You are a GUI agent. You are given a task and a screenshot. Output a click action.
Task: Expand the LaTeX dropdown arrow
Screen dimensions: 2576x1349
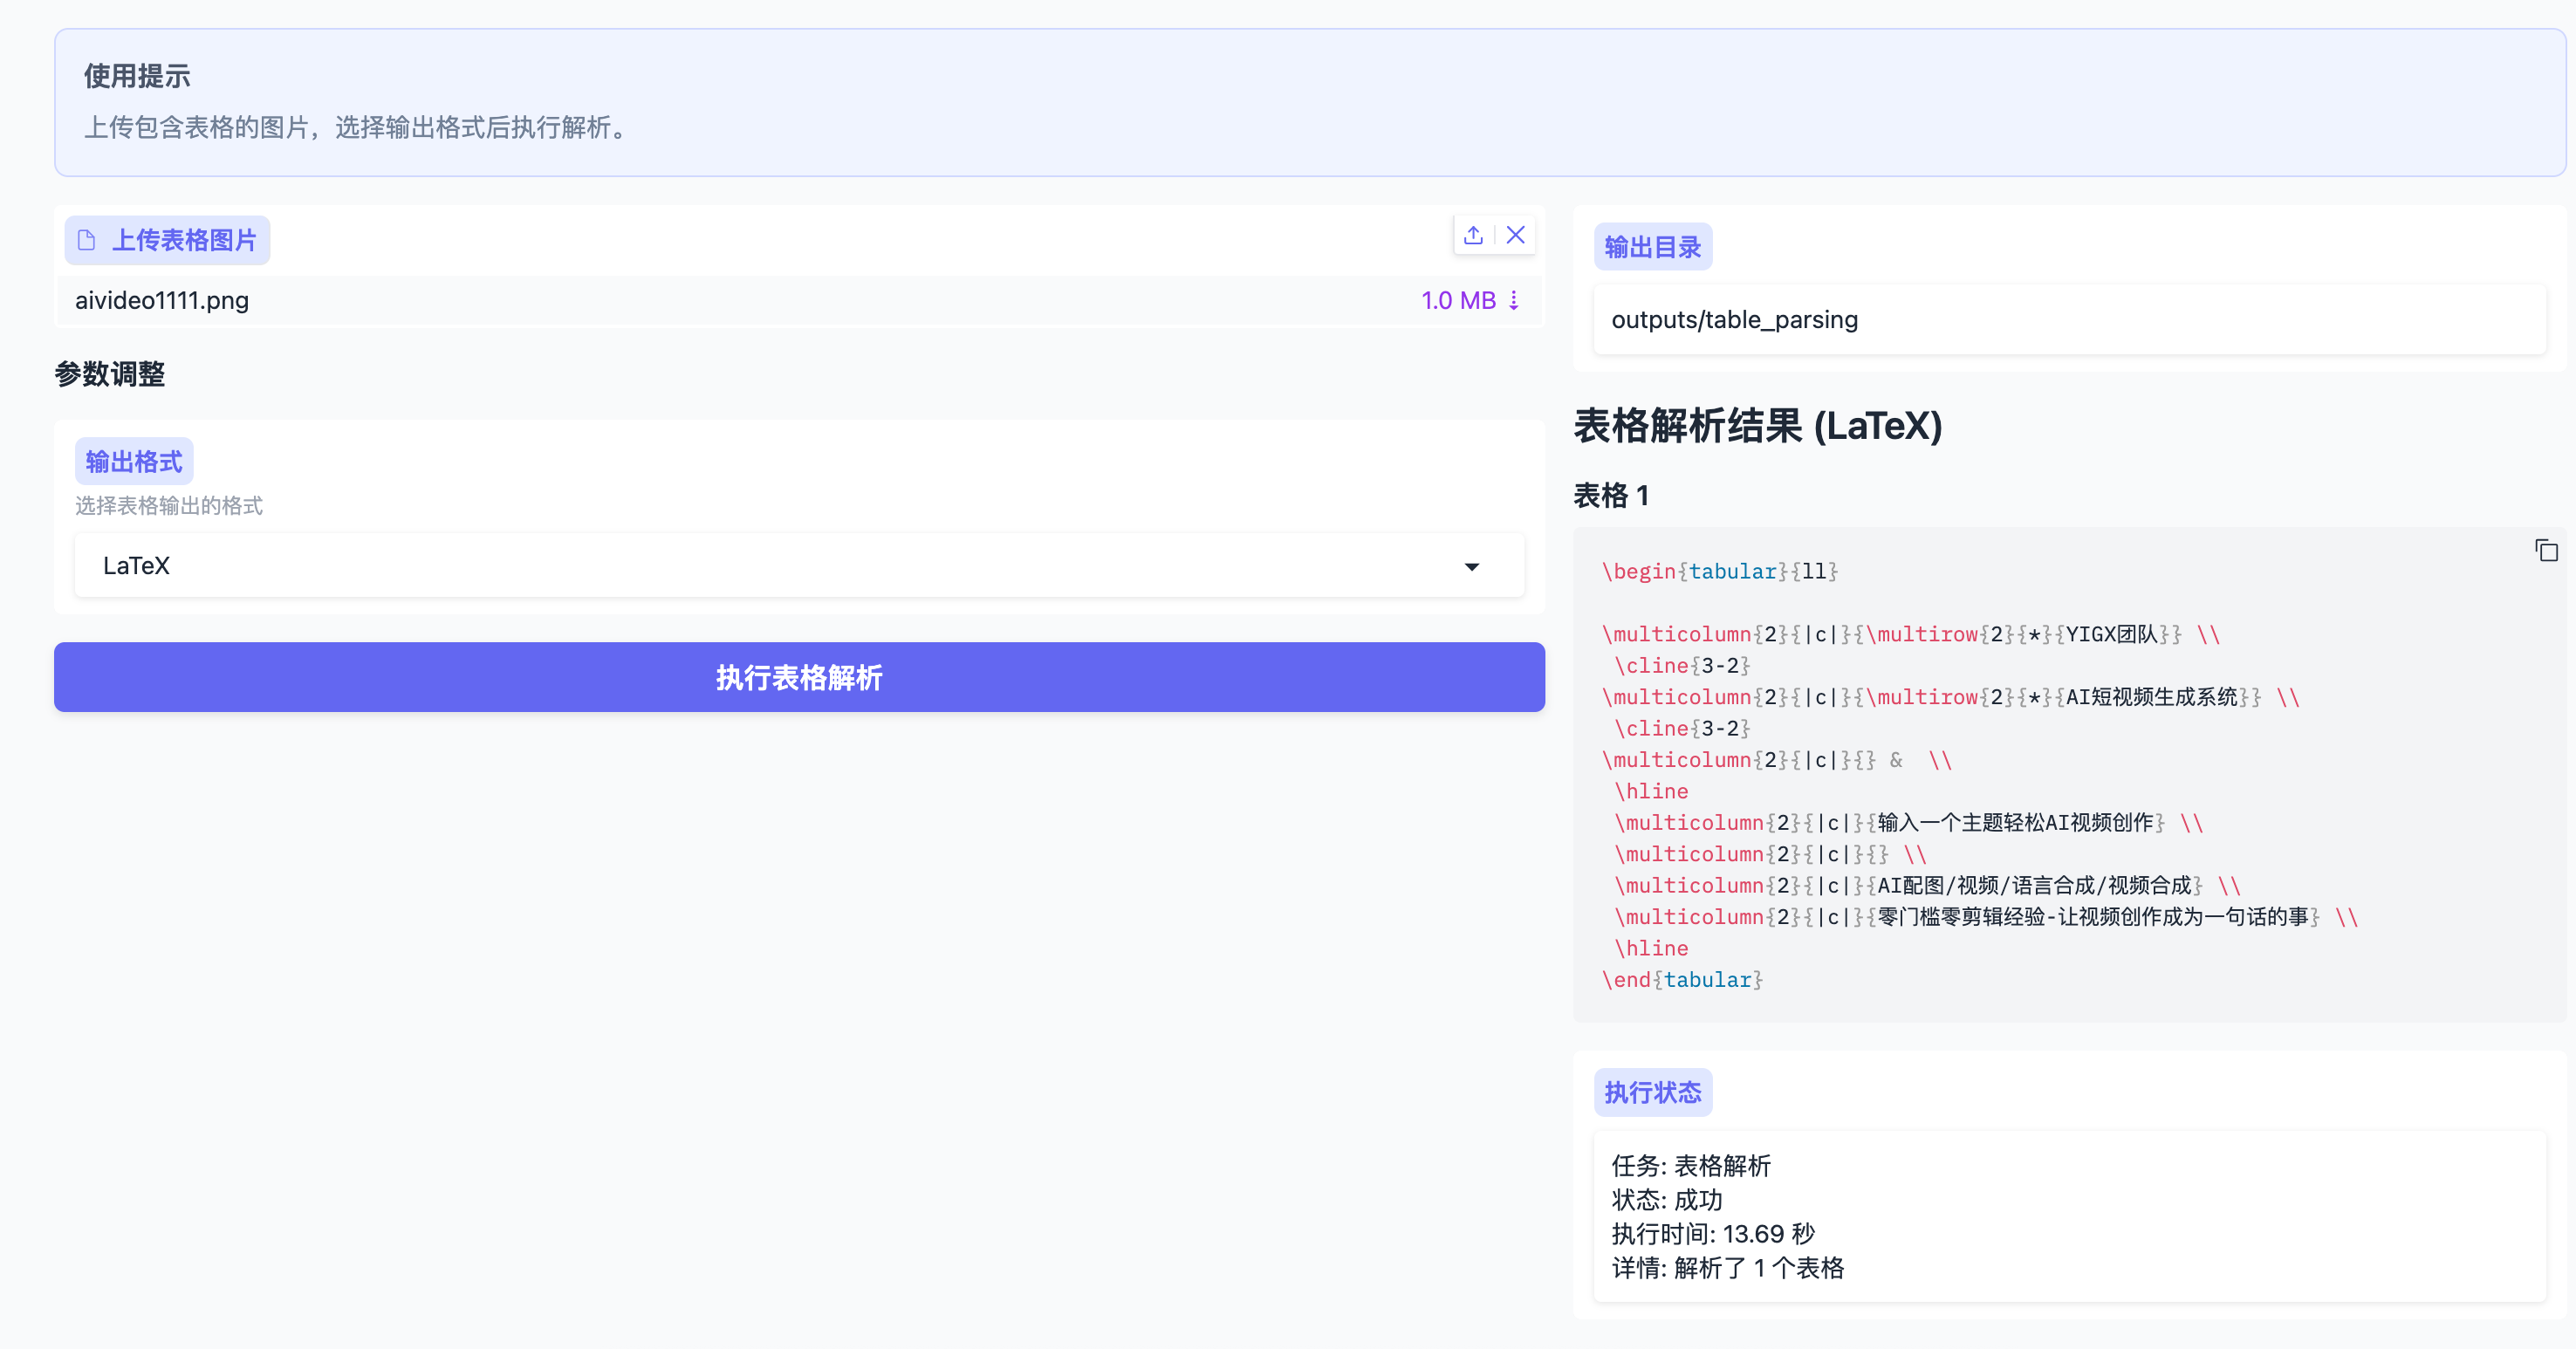point(1471,567)
